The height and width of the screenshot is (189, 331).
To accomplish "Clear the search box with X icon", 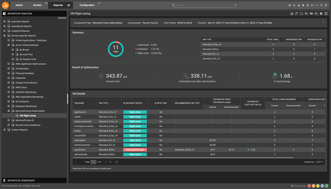I will [x=236, y=5].
